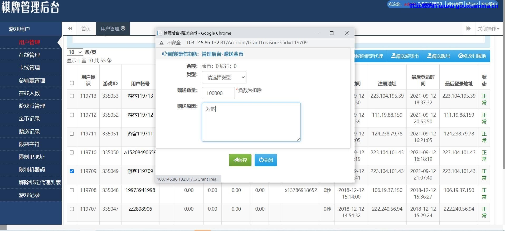The width and height of the screenshot is (505, 231).
Task: Check the row checkbox for user 119711
Action: 72,134
